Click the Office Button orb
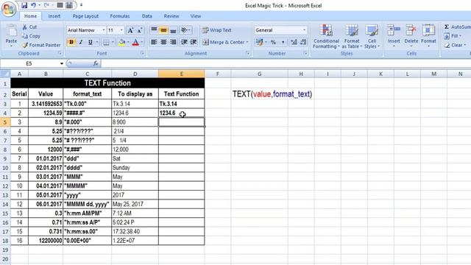Image resolution: width=471 pixels, height=265 pixels. (x=8, y=9)
